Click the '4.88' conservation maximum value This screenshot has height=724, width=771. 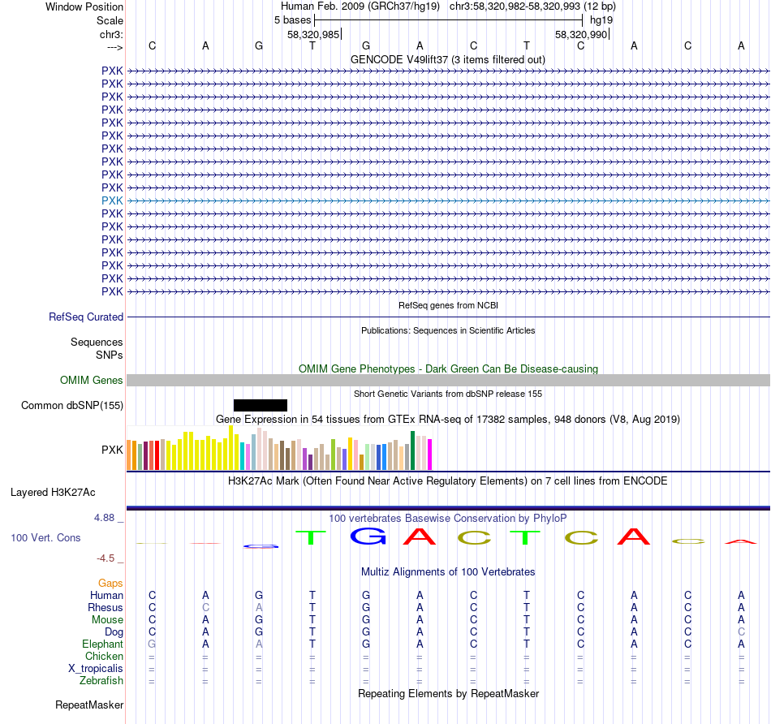104,518
